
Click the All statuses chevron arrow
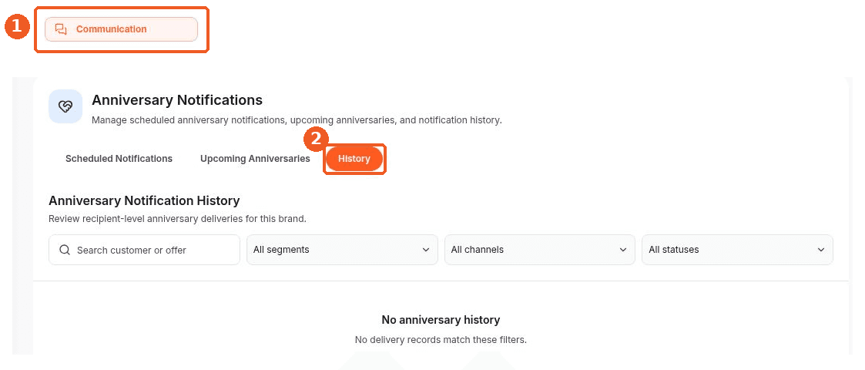821,250
